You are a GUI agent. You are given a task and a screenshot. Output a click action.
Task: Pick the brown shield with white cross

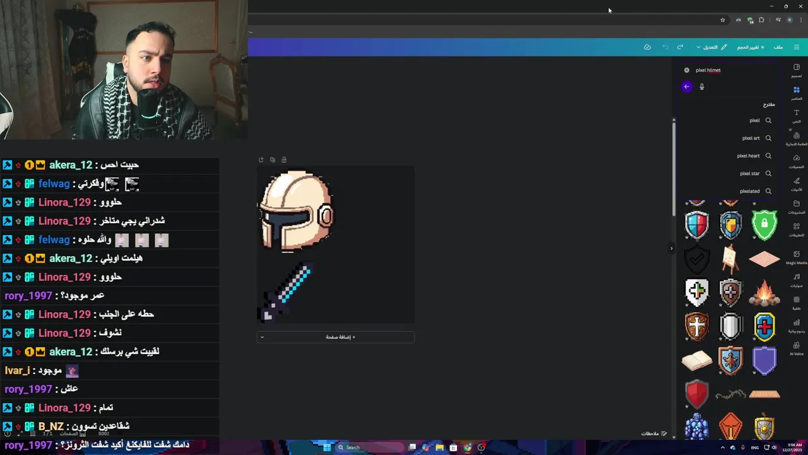tap(697, 327)
